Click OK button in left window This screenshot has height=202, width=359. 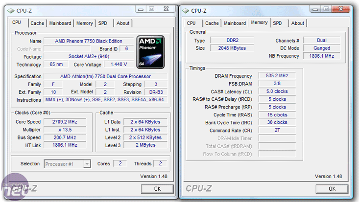pyautogui.click(x=157, y=189)
